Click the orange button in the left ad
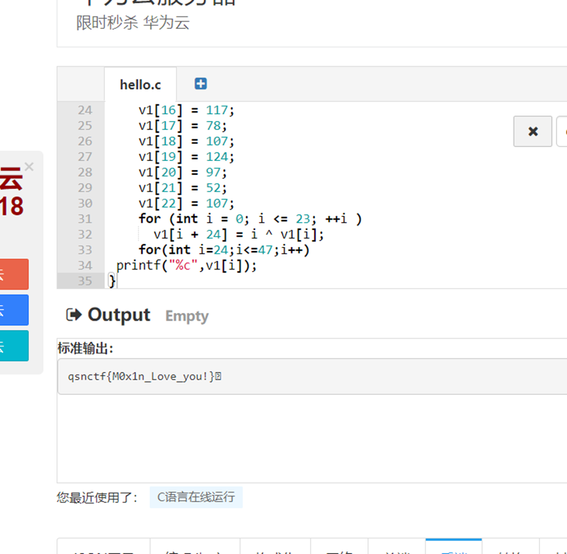Viewport: 567px width, 554px height. coord(14,274)
